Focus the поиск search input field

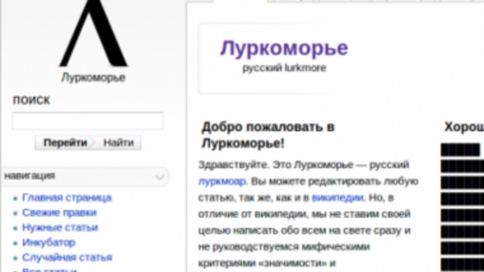88,121
